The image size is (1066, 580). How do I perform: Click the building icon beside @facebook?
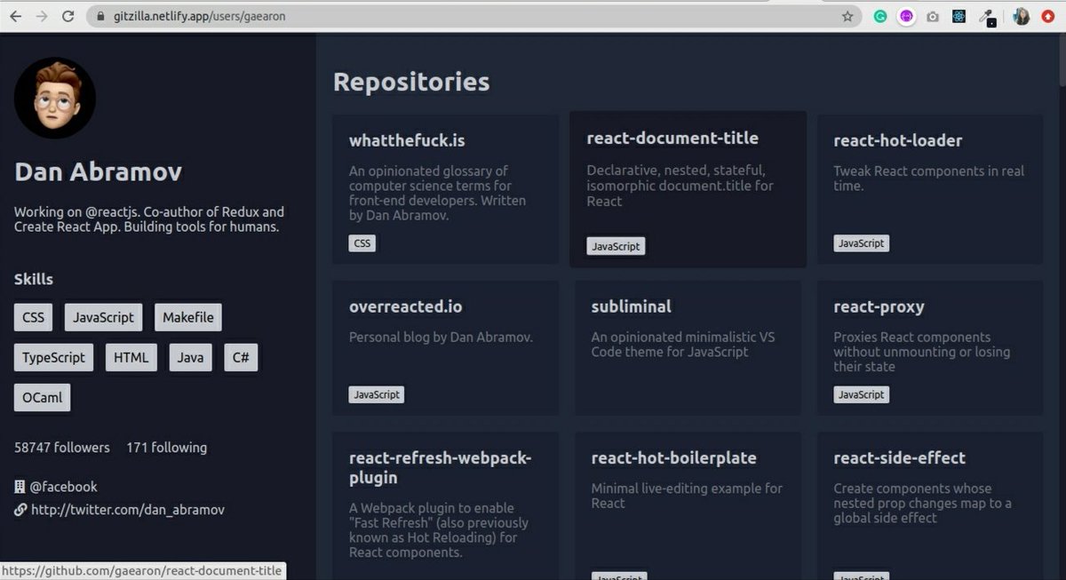(20, 487)
